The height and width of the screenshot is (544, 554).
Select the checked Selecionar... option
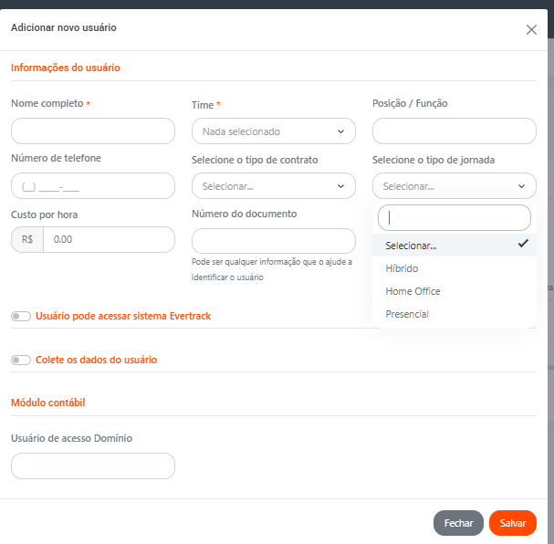[x=411, y=246]
